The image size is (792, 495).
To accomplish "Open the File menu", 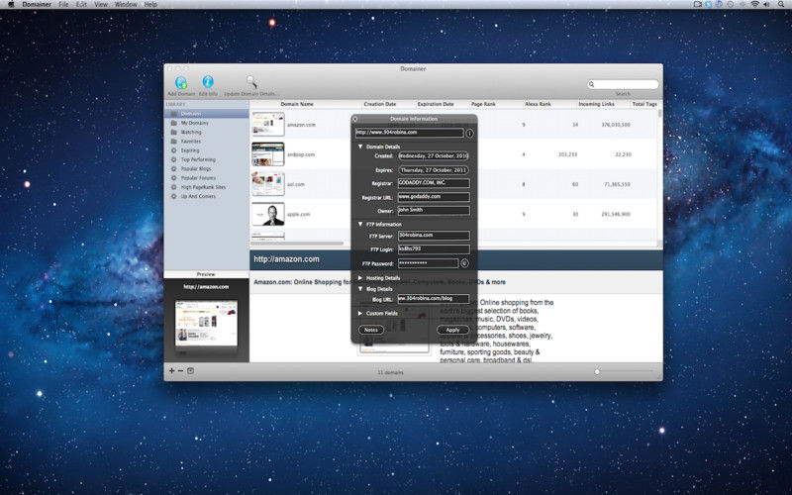I will click(63, 4).
